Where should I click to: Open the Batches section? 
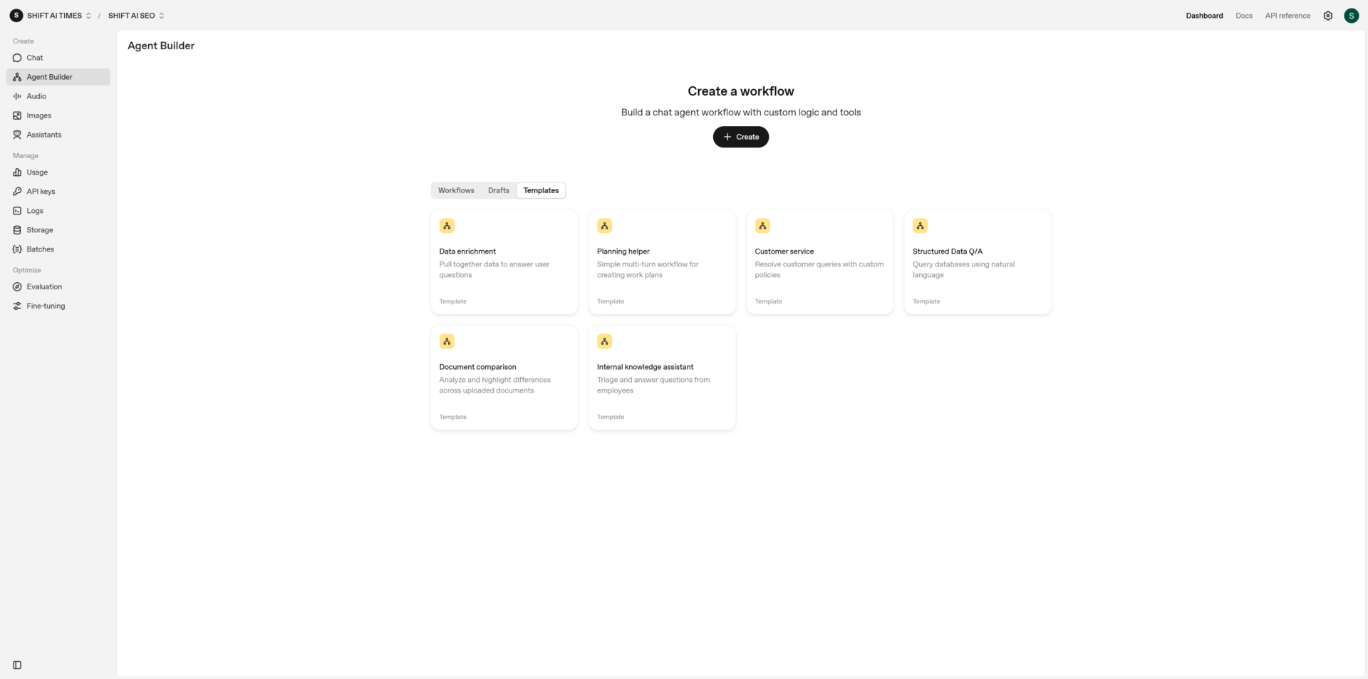click(x=17, y=249)
